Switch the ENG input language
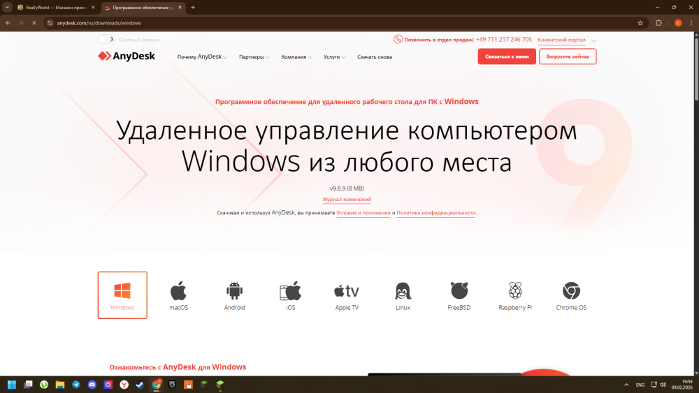This screenshot has width=699, height=393. tap(640, 385)
